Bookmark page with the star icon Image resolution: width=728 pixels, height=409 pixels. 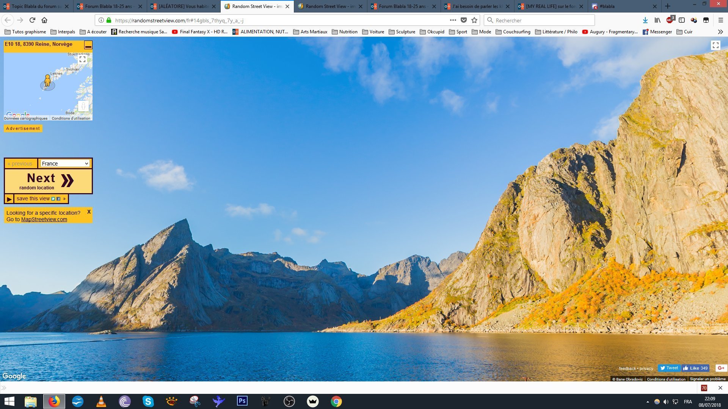[x=474, y=20]
